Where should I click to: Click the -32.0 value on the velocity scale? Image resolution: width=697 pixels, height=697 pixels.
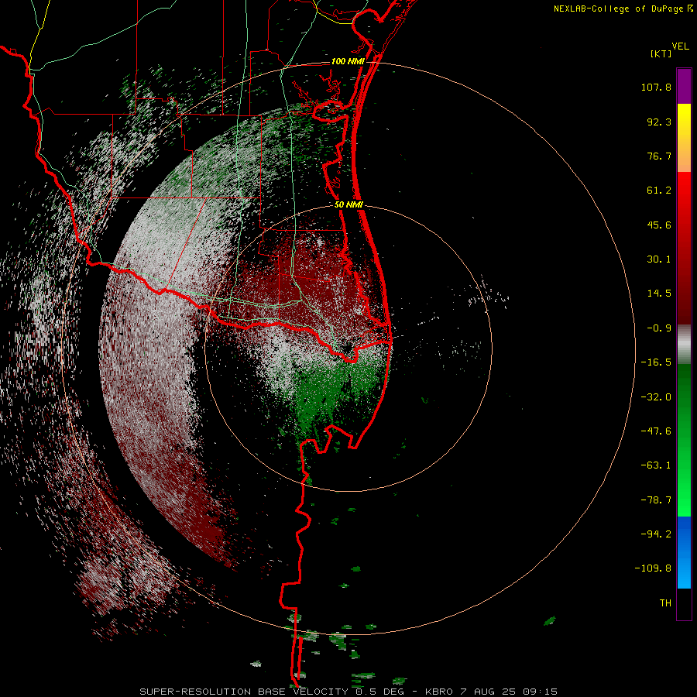coord(656,397)
